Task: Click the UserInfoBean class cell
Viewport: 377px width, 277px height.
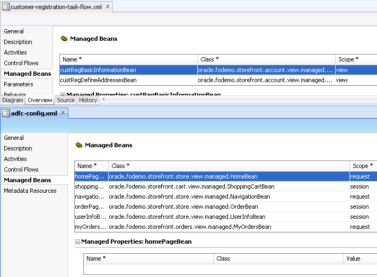Action: click(229, 217)
